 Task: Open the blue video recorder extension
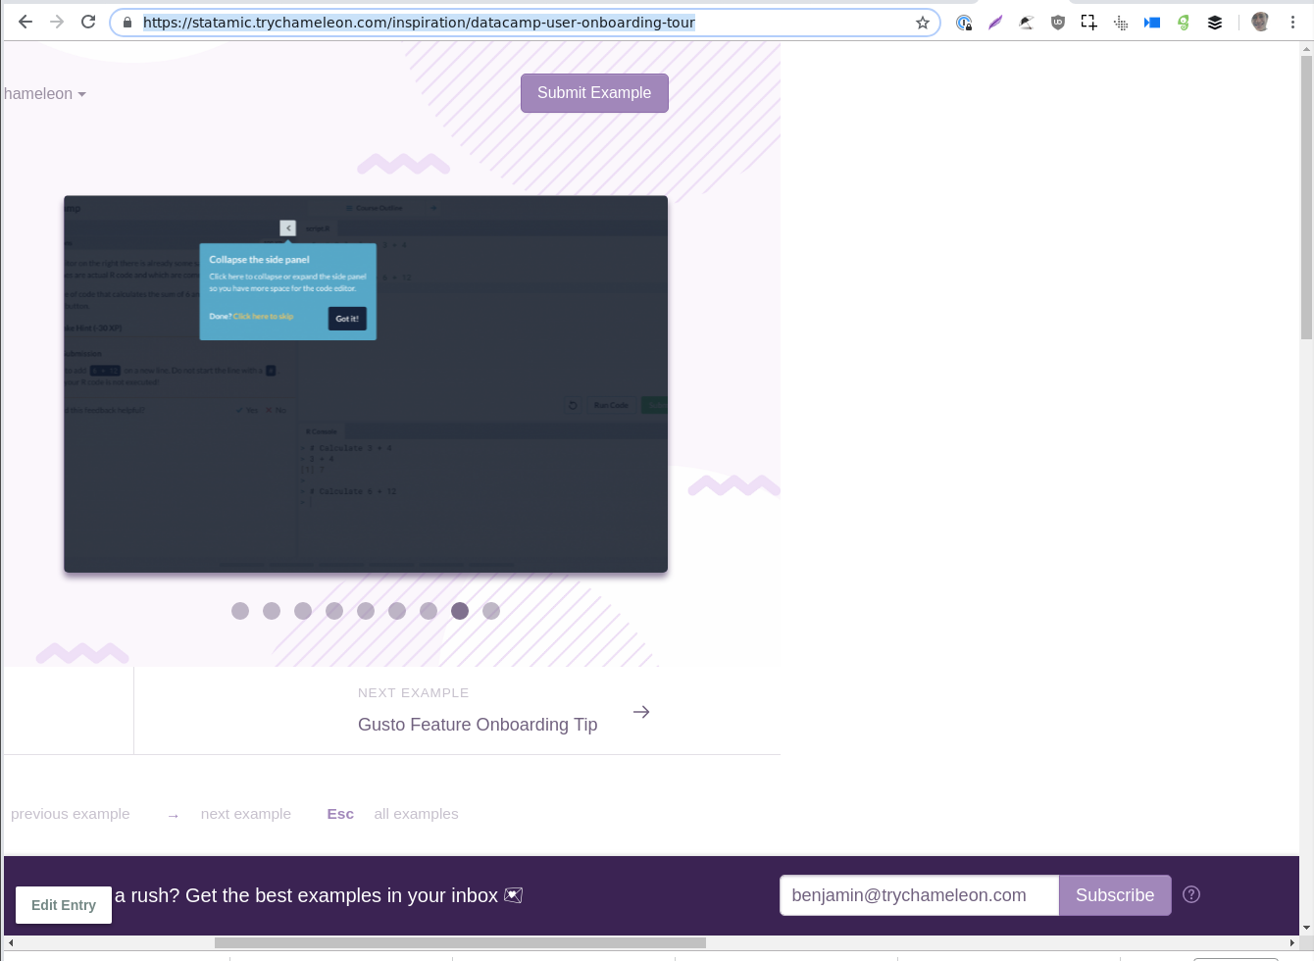tap(1152, 23)
